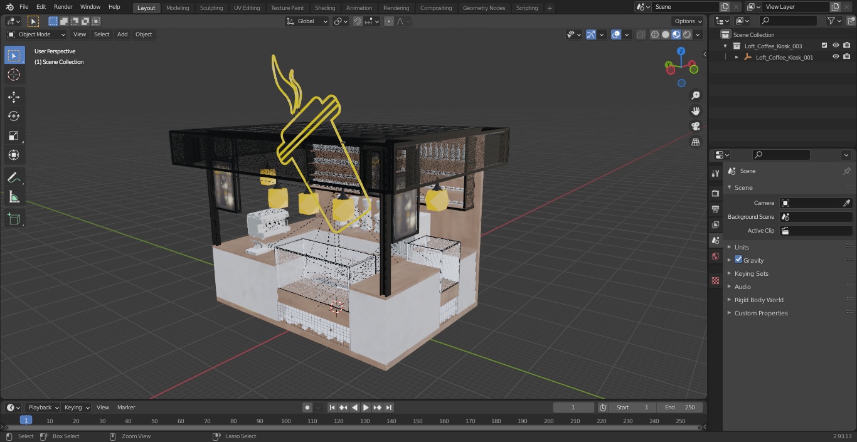Select the Transform tool
The image size is (857, 442).
14,155
